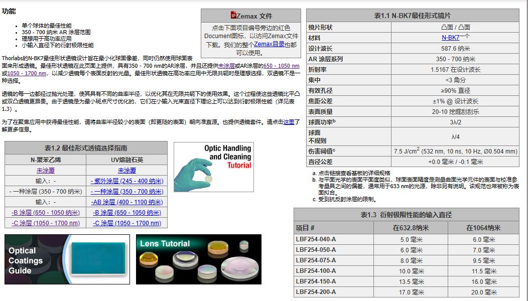Open the Optic Handling and Cleaning Tutorial image

213,167
